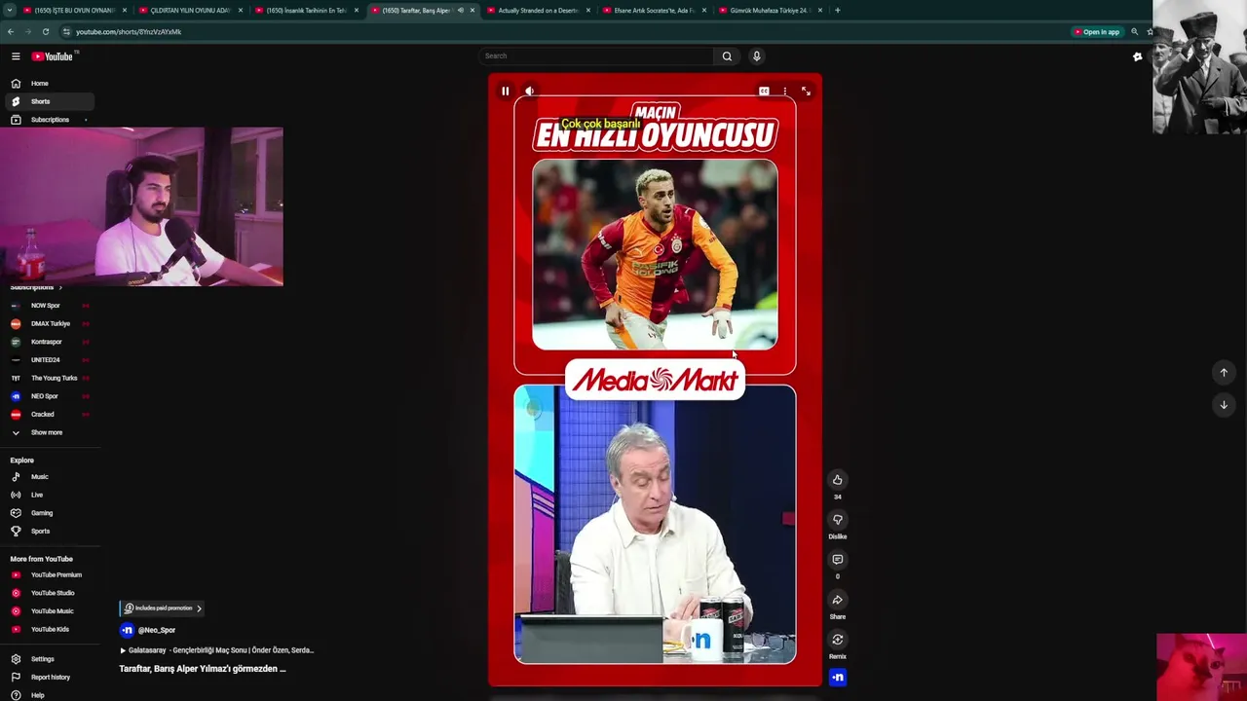The height and width of the screenshot is (701, 1247).
Task: Reload the page in the browser
Action: [x=45, y=32]
